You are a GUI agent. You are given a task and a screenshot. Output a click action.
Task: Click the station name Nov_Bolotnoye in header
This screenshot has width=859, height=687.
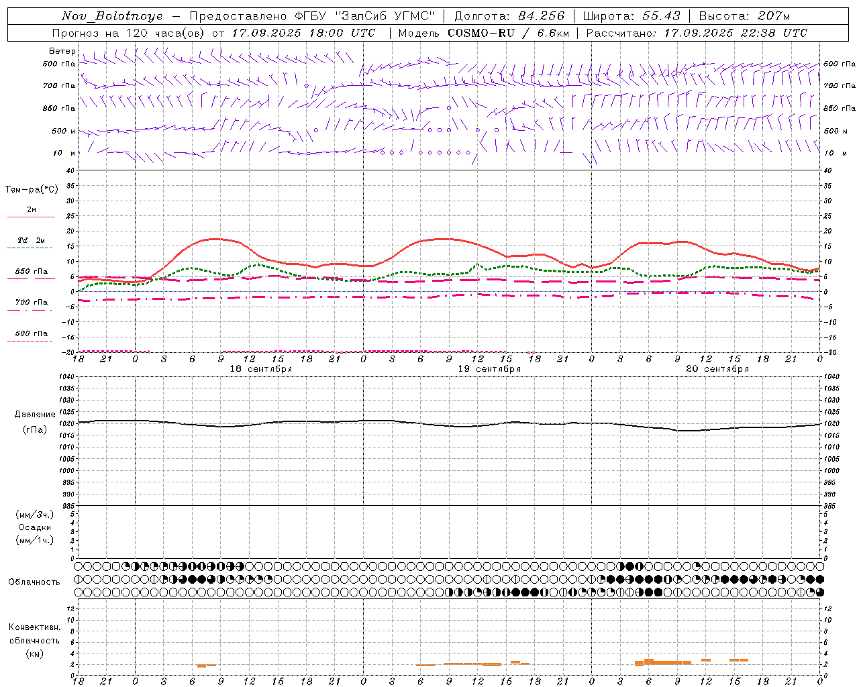tap(112, 16)
